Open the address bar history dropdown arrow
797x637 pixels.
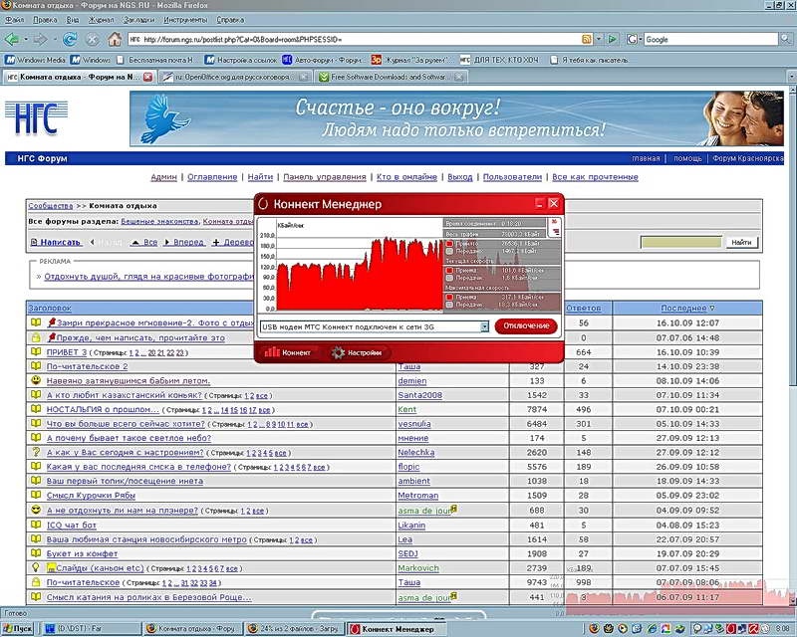click(x=601, y=39)
